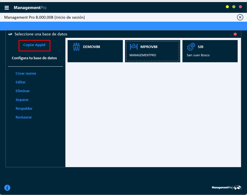Click the red status indicator dot

click(235, 34)
